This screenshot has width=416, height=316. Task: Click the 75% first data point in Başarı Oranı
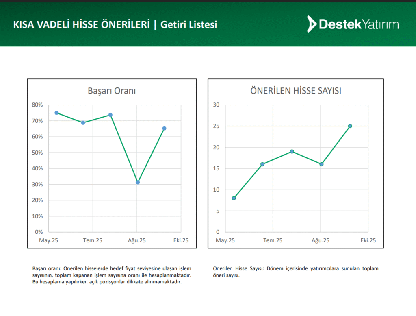tap(56, 113)
